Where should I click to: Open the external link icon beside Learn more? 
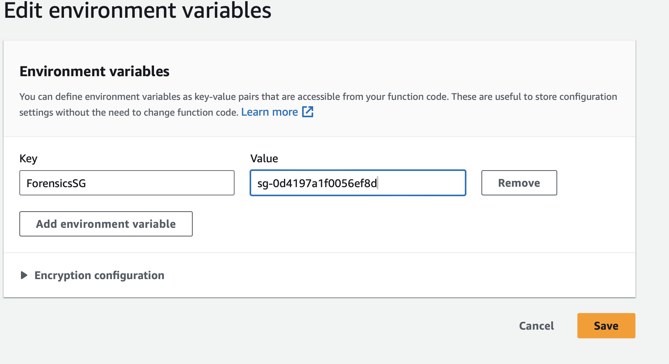(x=308, y=112)
